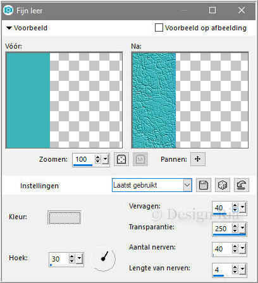Randomize parameters with the dice icon
Image resolution: width=258 pixels, height=283 pixels.
pyautogui.click(x=223, y=185)
